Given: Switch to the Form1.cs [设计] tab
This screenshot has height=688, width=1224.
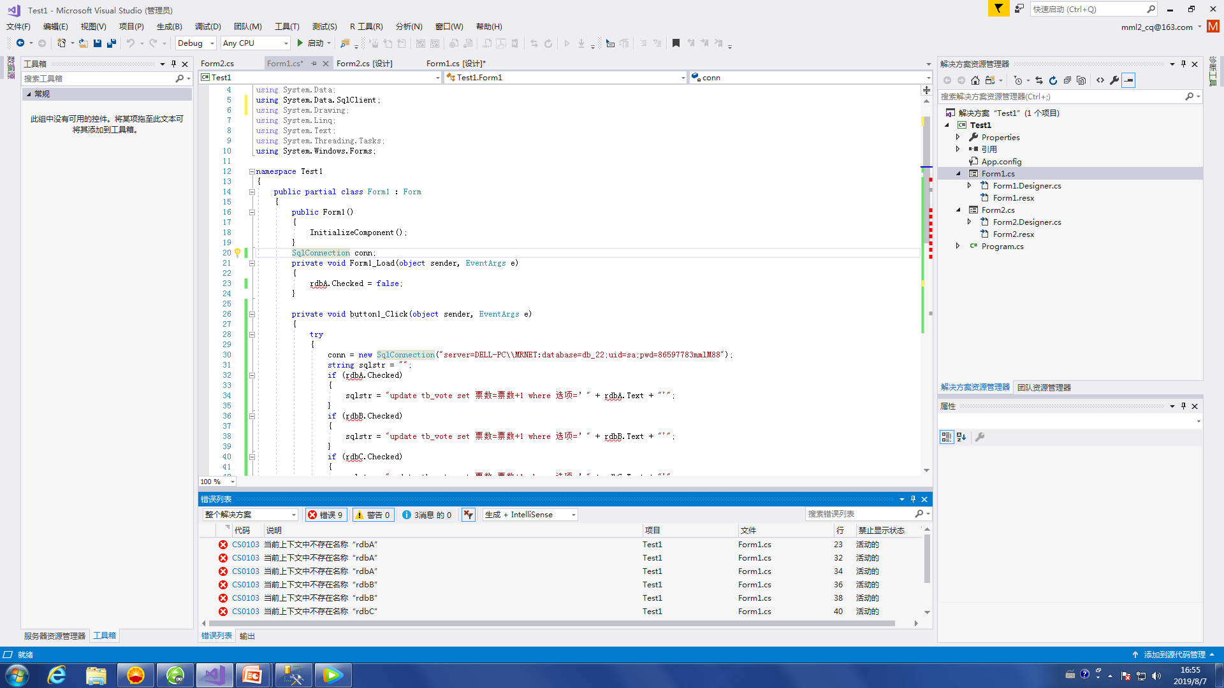Looking at the screenshot, I should click(x=456, y=64).
